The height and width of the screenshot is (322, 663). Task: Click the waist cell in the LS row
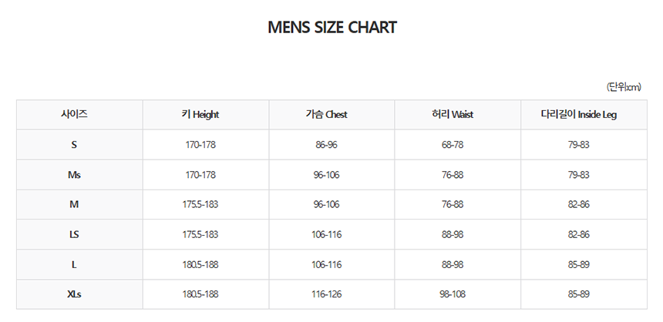(x=453, y=234)
